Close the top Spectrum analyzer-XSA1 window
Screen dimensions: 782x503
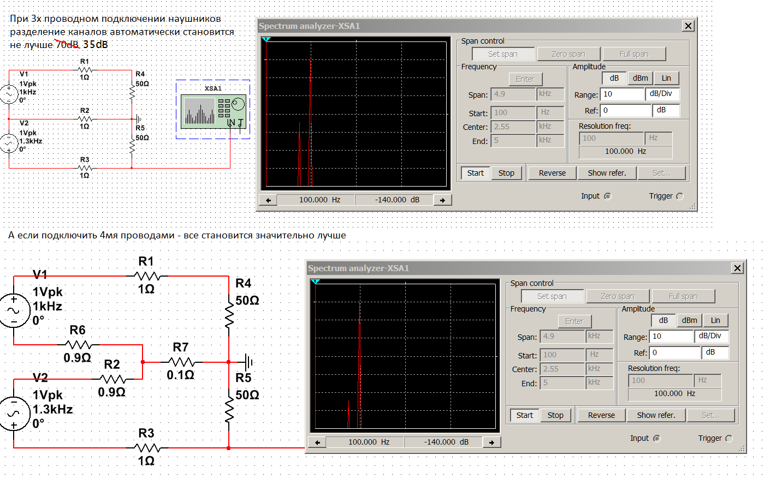688,26
